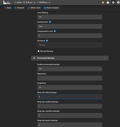Open the Enable incremental backup dropdown
This screenshot has width=120, height=127.
70,69
